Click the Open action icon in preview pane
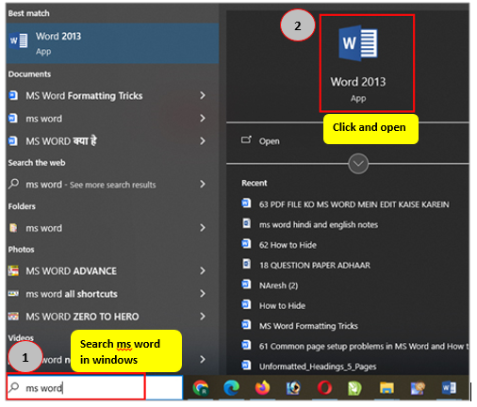 (x=246, y=139)
